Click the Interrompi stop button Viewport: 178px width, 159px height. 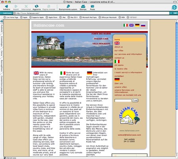pos(26,7)
